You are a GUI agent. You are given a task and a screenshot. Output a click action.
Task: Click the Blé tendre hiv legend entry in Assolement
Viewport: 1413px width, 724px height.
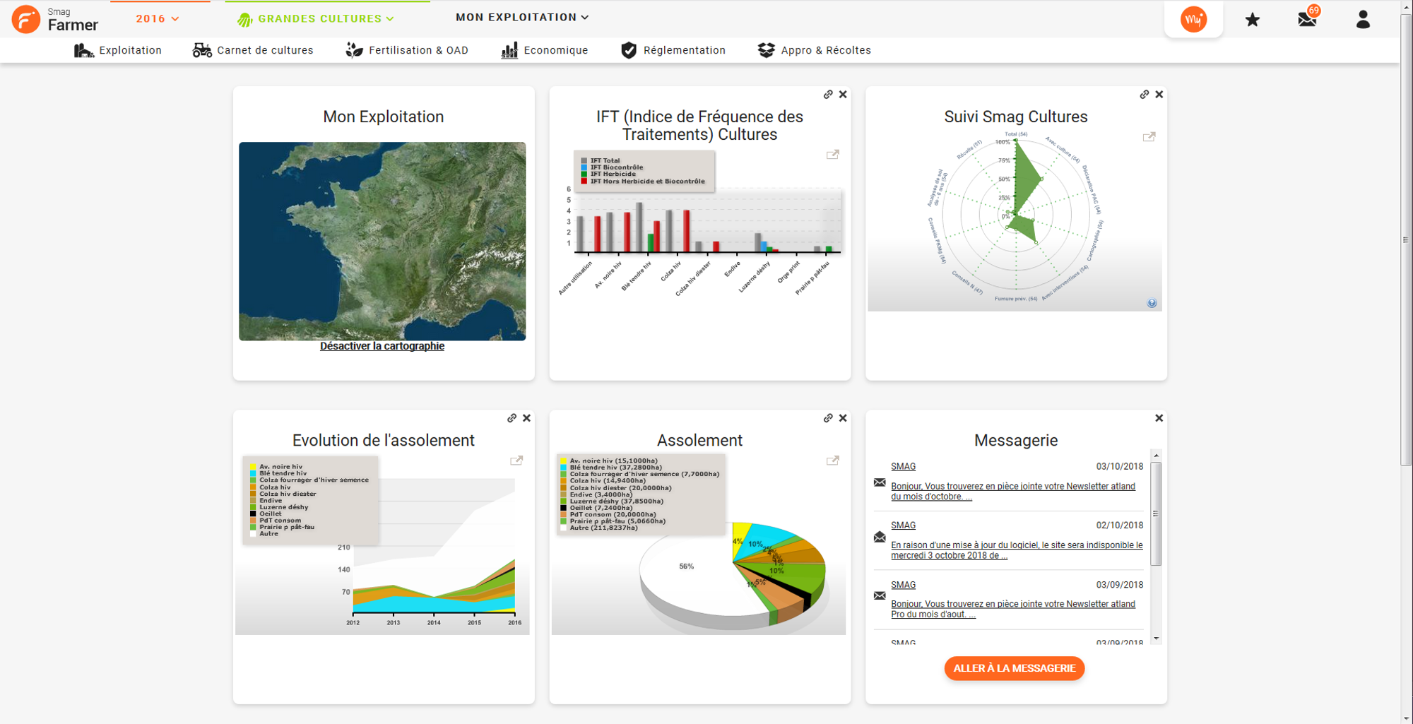point(611,468)
